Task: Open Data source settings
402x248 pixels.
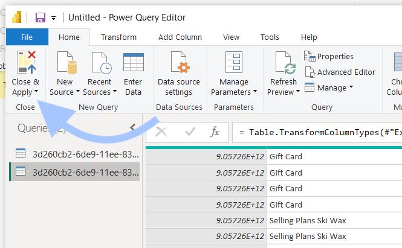Action: pos(179,74)
